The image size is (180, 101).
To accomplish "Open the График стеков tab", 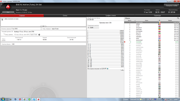I will (x=111, y=16).
